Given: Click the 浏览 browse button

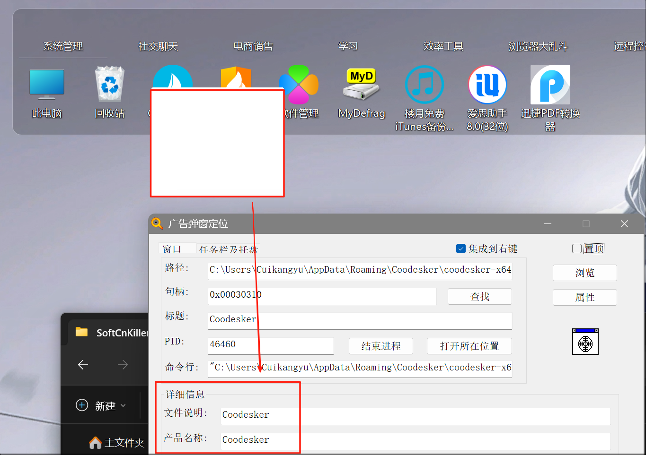Looking at the screenshot, I should [x=584, y=273].
